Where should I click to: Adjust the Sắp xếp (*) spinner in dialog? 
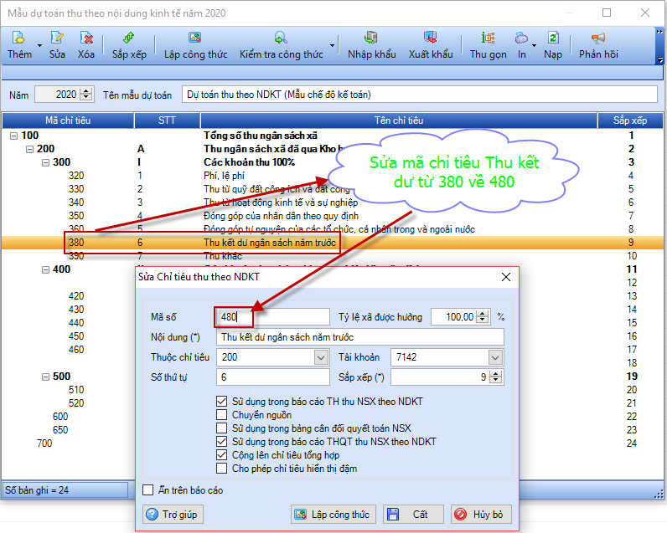pos(495,377)
